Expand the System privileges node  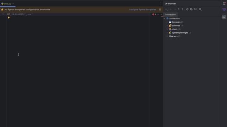[167, 33]
